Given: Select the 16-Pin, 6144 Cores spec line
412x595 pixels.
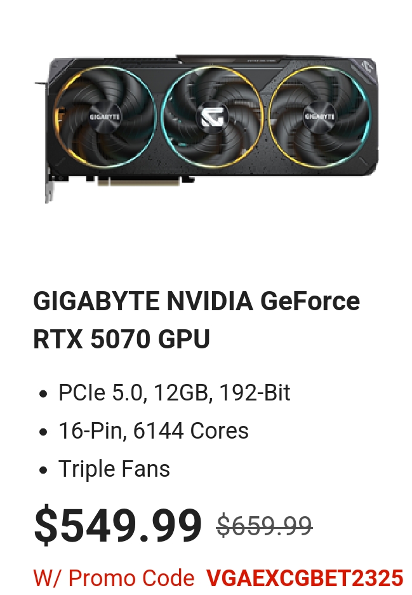Looking at the screenshot, I should click(x=154, y=430).
